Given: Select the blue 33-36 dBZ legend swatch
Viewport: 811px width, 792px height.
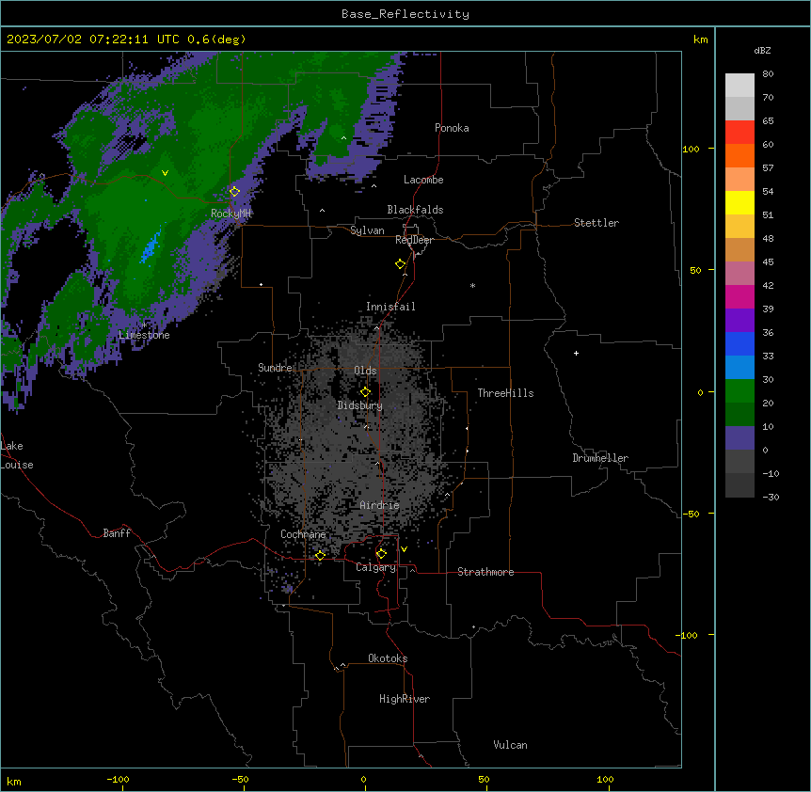Looking at the screenshot, I should coord(739,343).
